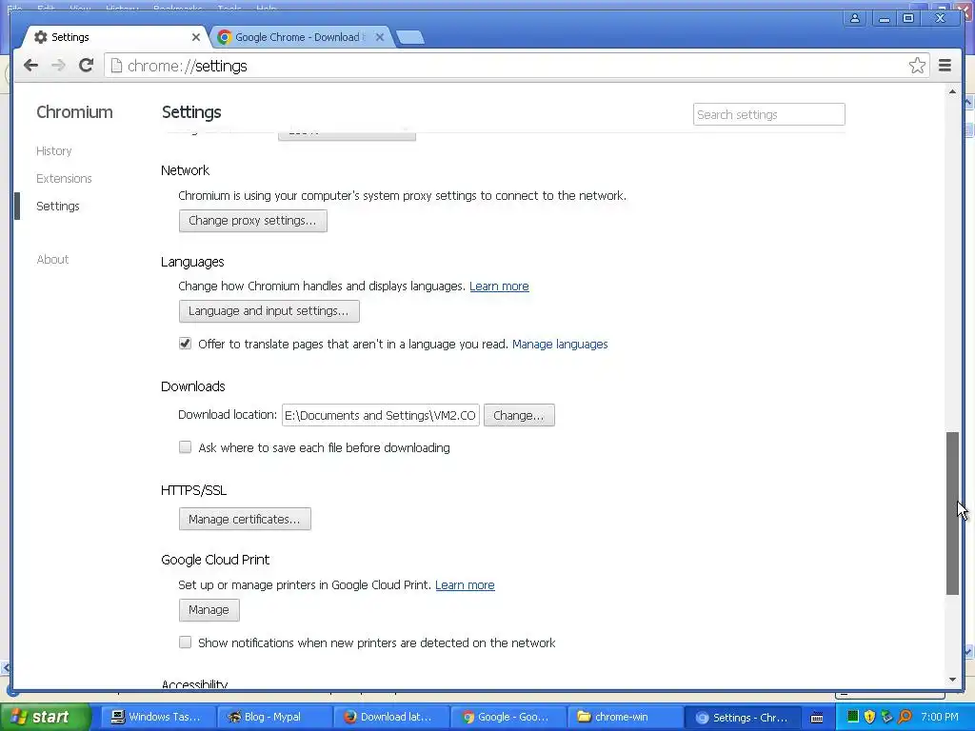975x731 pixels.
Task: Click the Chrome logo on second tab
Action: tap(225, 37)
